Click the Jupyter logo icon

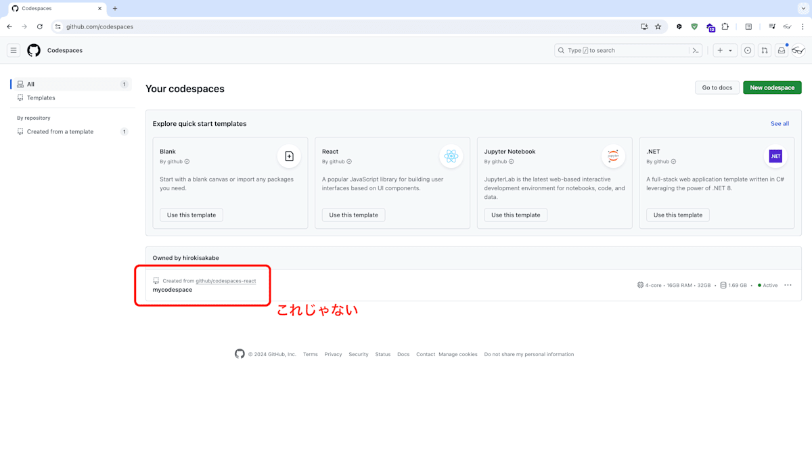pyautogui.click(x=613, y=156)
